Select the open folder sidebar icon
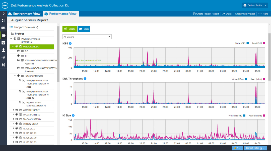 4,35
